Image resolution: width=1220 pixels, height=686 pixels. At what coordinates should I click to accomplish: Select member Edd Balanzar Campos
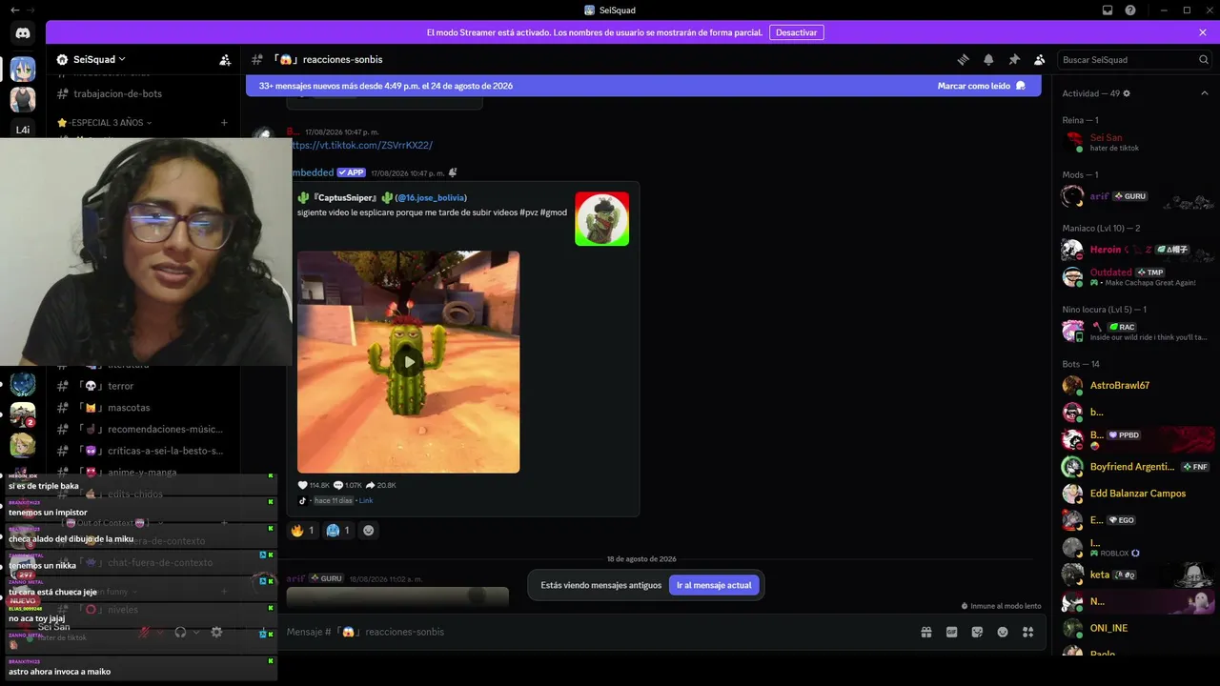pos(1136,494)
